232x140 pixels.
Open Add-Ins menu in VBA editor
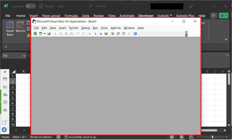click(x=116, y=28)
